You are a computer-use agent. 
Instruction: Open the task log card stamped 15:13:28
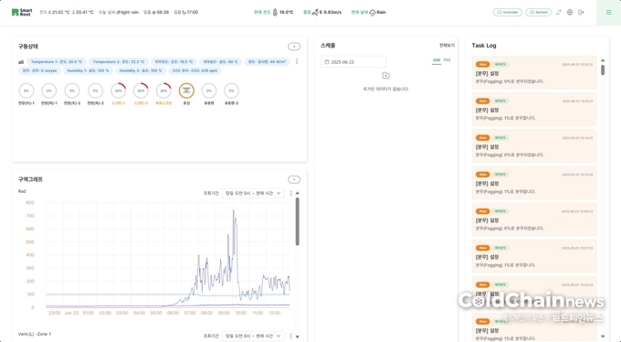pyautogui.click(x=534, y=183)
